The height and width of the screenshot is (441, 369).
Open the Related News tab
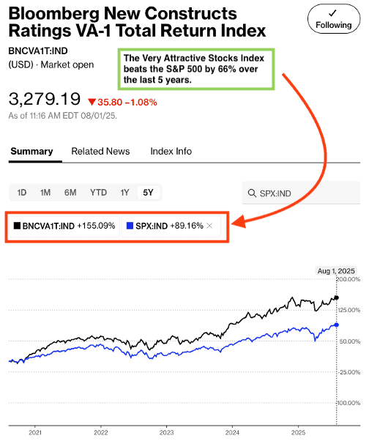pos(100,152)
